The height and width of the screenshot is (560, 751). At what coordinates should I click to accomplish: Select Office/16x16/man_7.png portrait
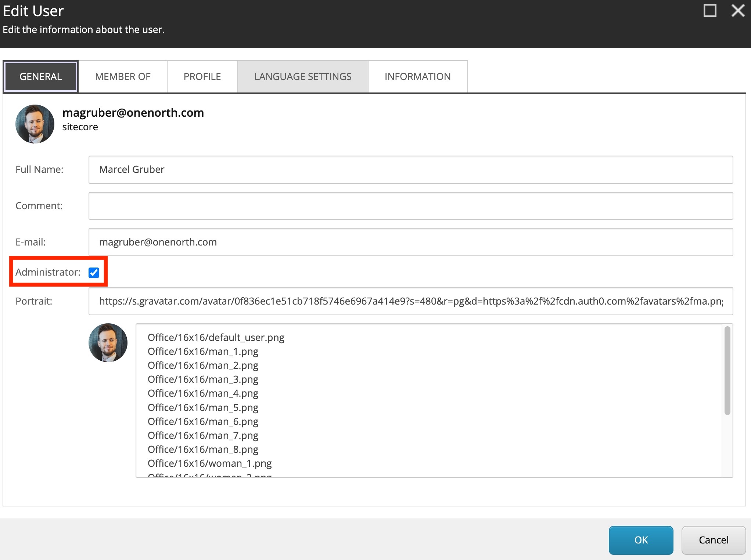point(203,436)
